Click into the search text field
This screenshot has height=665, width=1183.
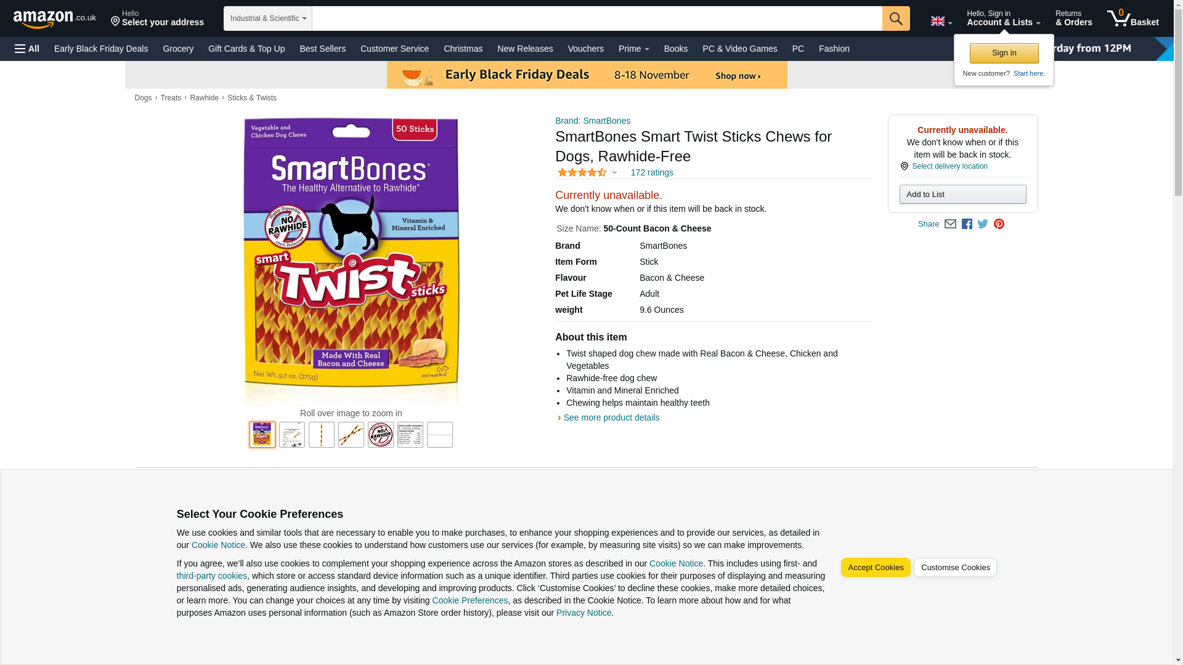(x=596, y=18)
